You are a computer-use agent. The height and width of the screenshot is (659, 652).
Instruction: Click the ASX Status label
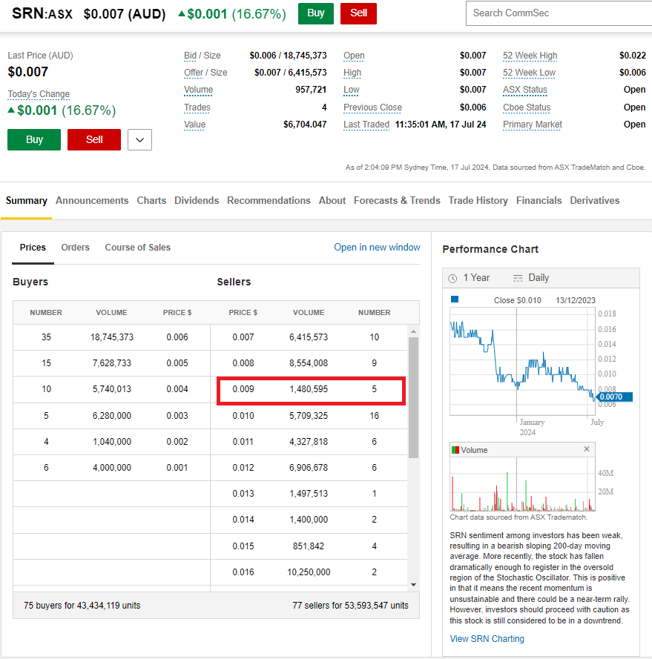525,90
